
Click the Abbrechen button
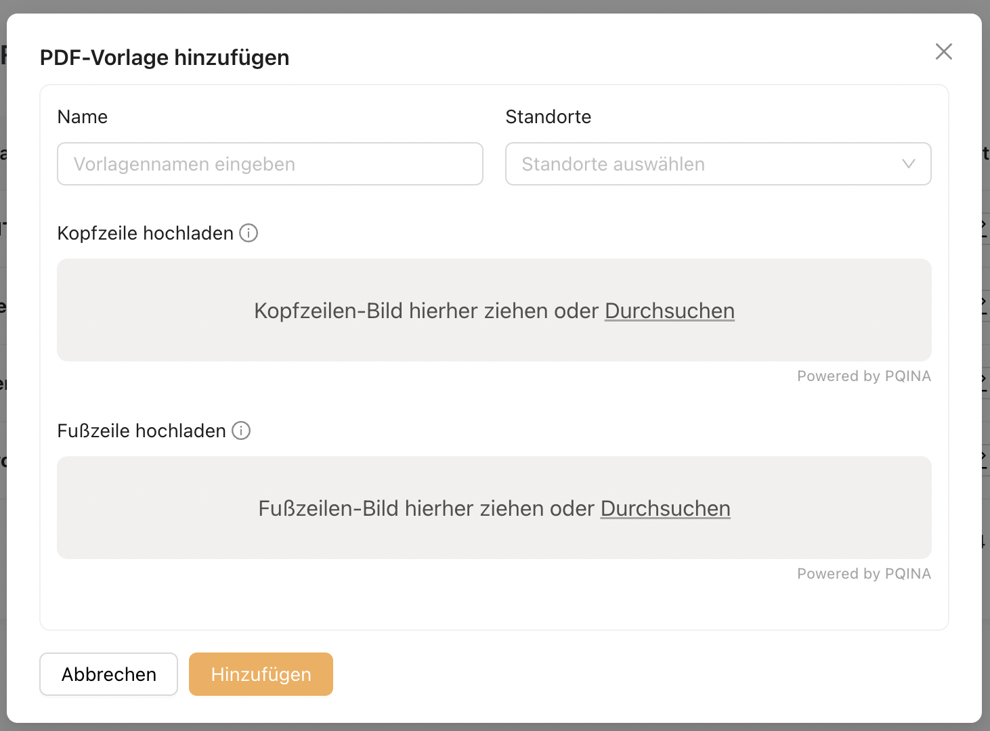(109, 674)
